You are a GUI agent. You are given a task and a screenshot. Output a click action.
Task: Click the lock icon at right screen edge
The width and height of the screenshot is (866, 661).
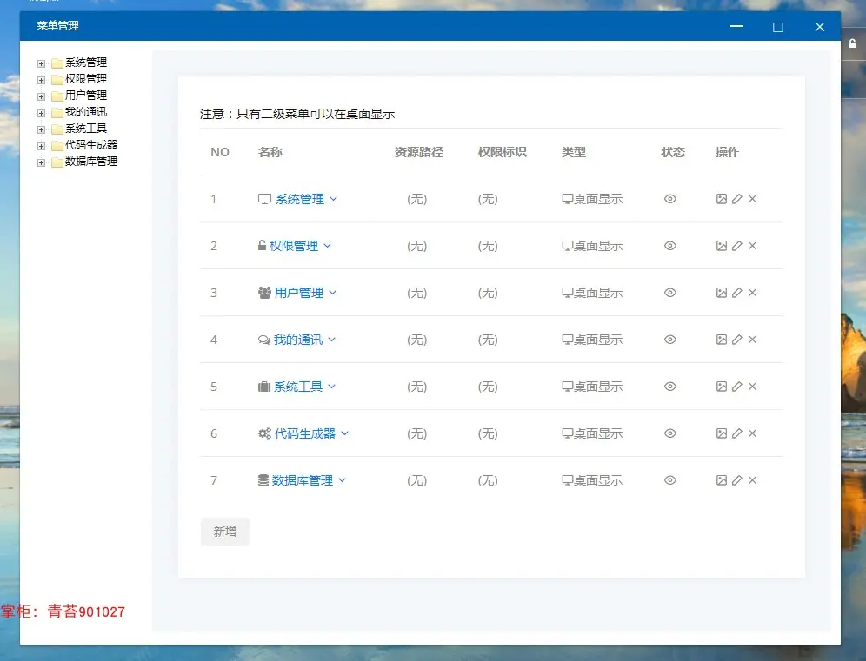click(x=852, y=43)
